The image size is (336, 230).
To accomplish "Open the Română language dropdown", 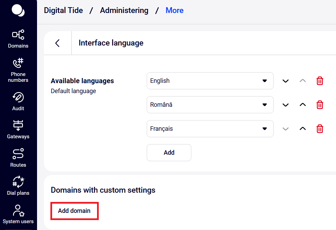I will click(x=210, y=105).
